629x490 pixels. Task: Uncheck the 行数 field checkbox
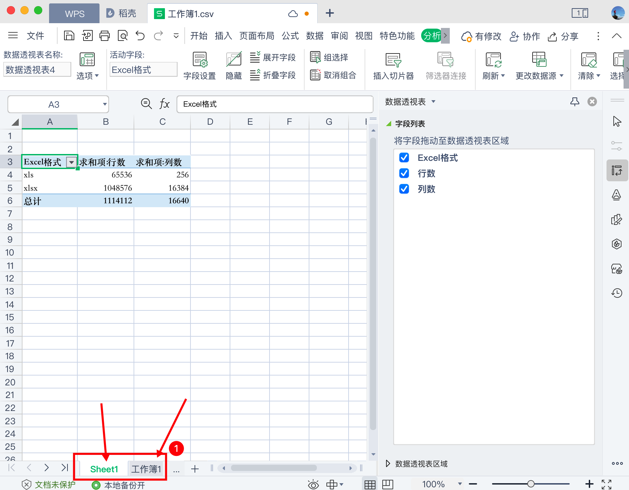tap(404, 173)
